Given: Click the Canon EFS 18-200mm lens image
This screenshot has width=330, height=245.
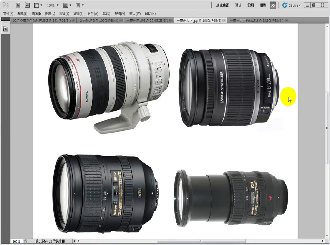Looking at the screenshot, I should (x=229, y=88).
